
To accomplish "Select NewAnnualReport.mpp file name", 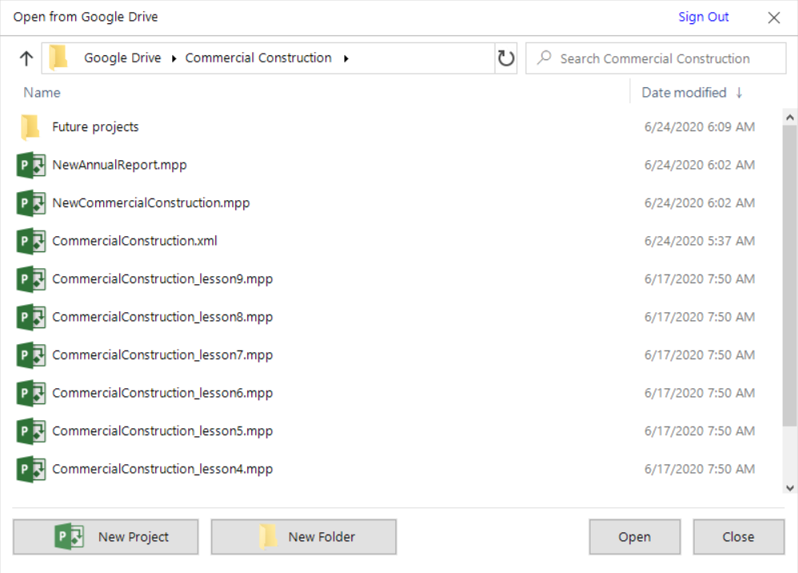I will pyautogui.click(x=119, y=165).
